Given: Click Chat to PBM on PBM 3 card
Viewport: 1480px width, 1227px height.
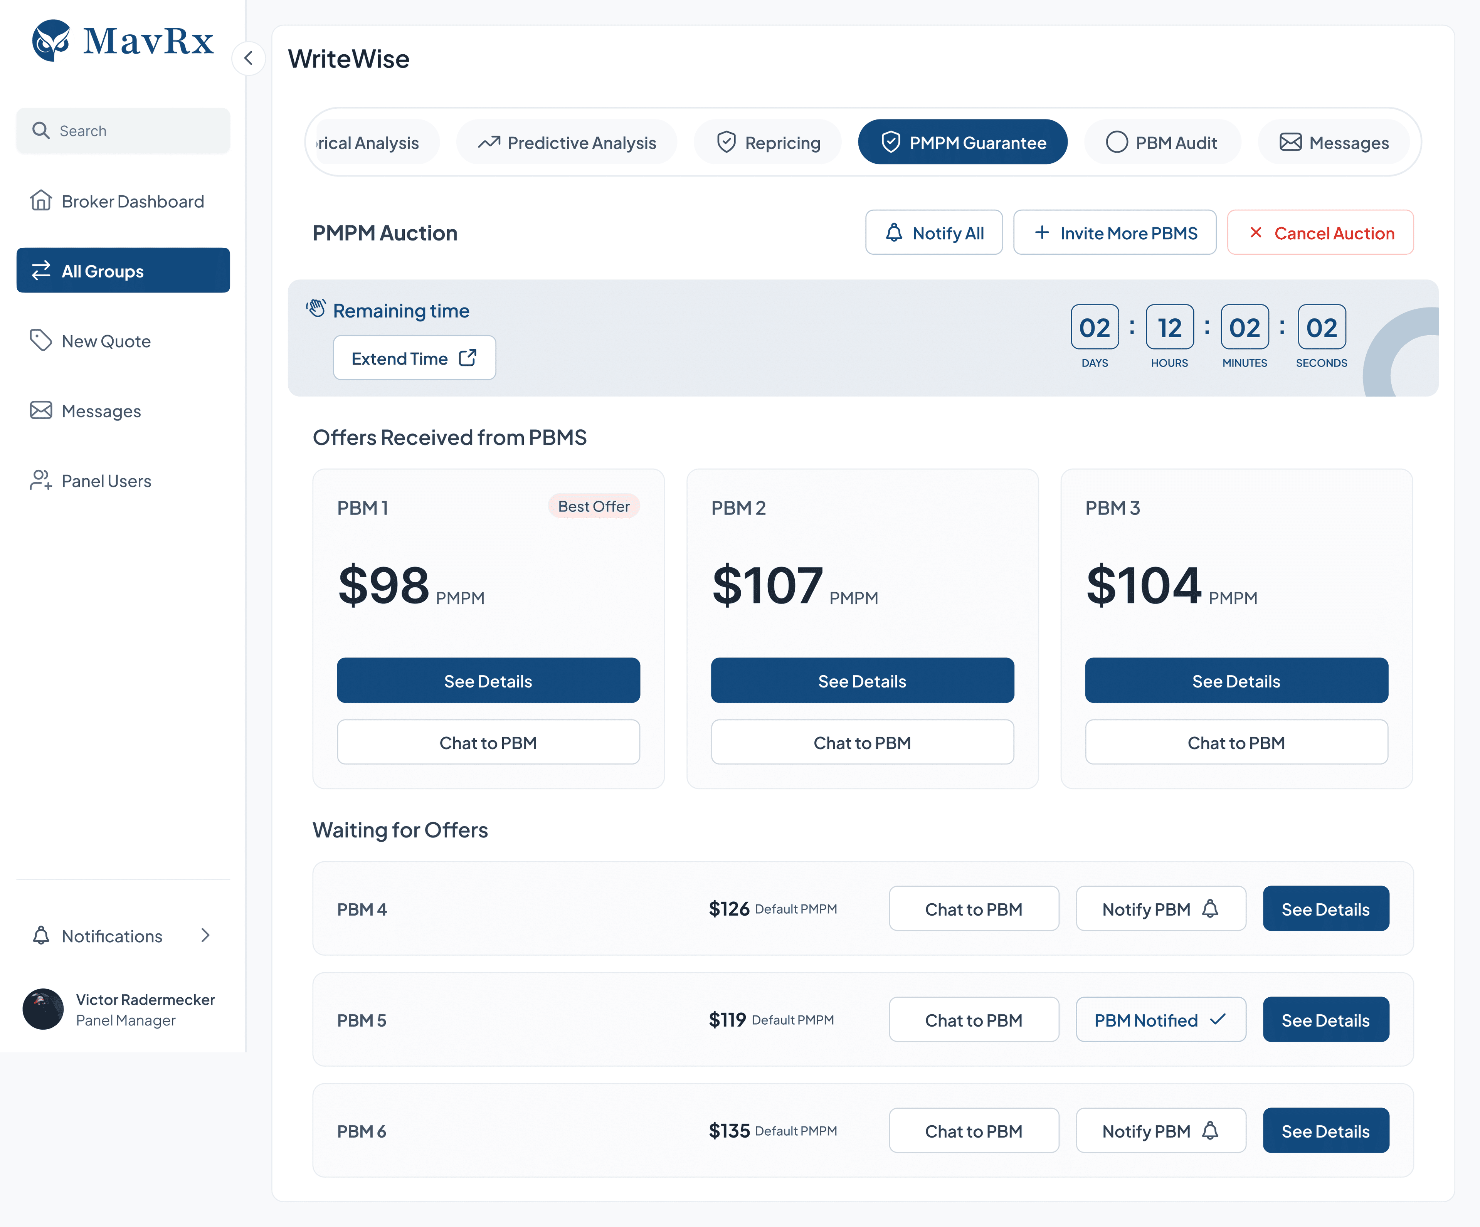Looking at the screenshot, I should (x=1237, y=742).
